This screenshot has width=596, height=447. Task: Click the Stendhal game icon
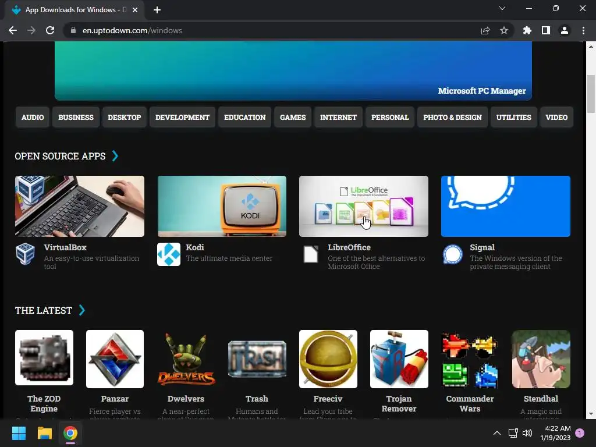[x=541, y=359]
